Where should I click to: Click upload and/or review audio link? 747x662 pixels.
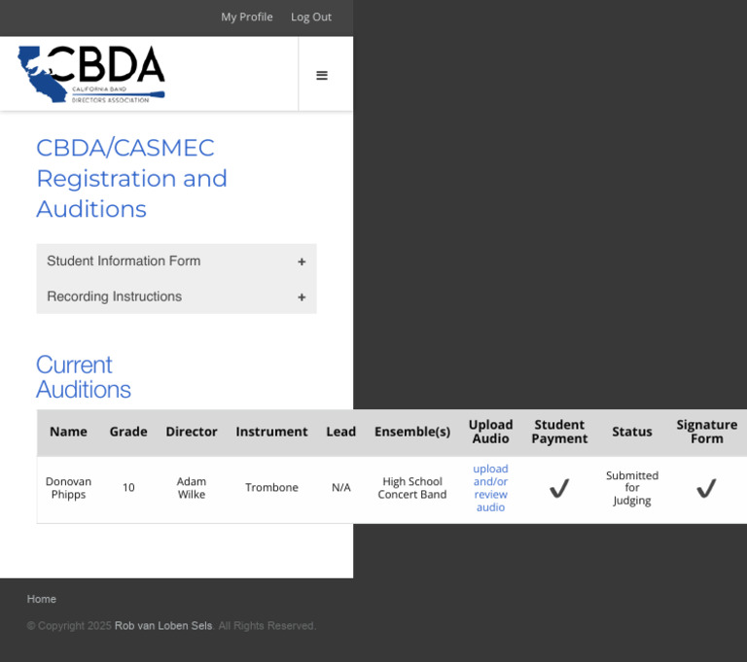point(490,488)
